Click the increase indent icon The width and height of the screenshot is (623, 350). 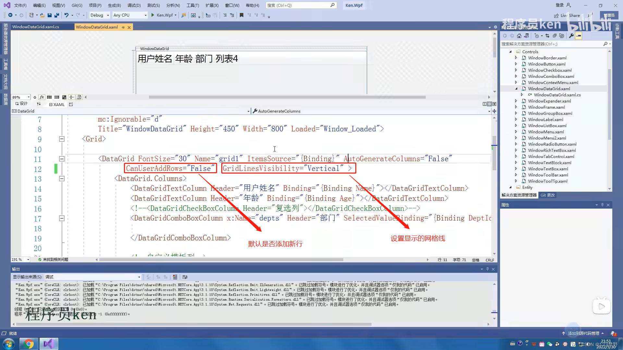coord(225,15)
